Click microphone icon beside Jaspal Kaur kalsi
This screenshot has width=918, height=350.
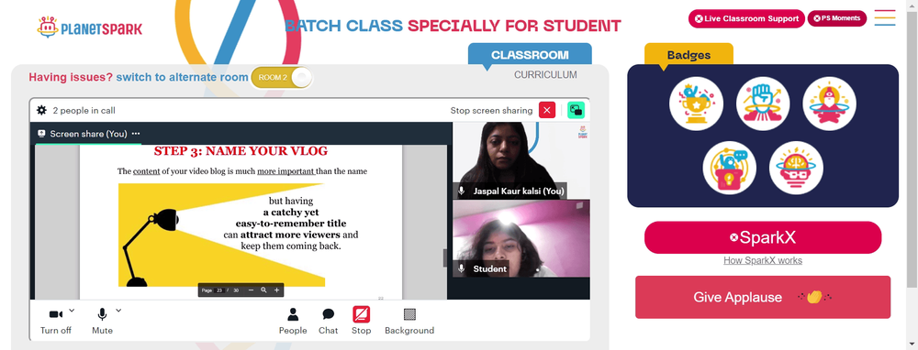pyautogui.click(x=462, y=191)
